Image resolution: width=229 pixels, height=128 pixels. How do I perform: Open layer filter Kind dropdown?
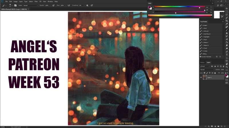pyautogui.click(x=205, y=66)
